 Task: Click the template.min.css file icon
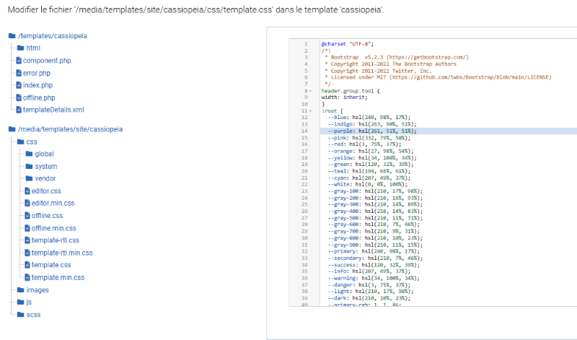tap(27, 277)
